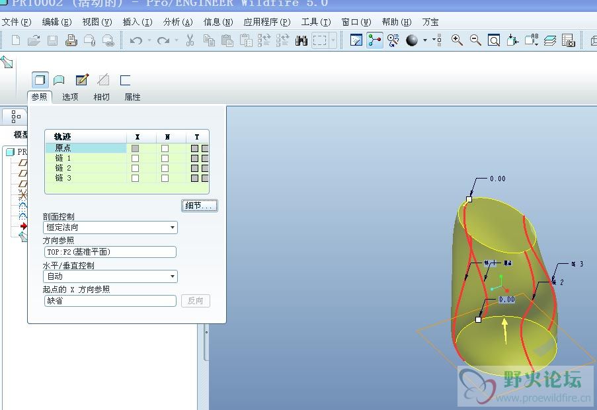Viewport: 597px width, 410px height.
Task: Select the 原点 trajectory row
Action: pyautogui.click(x=127, y=147)
